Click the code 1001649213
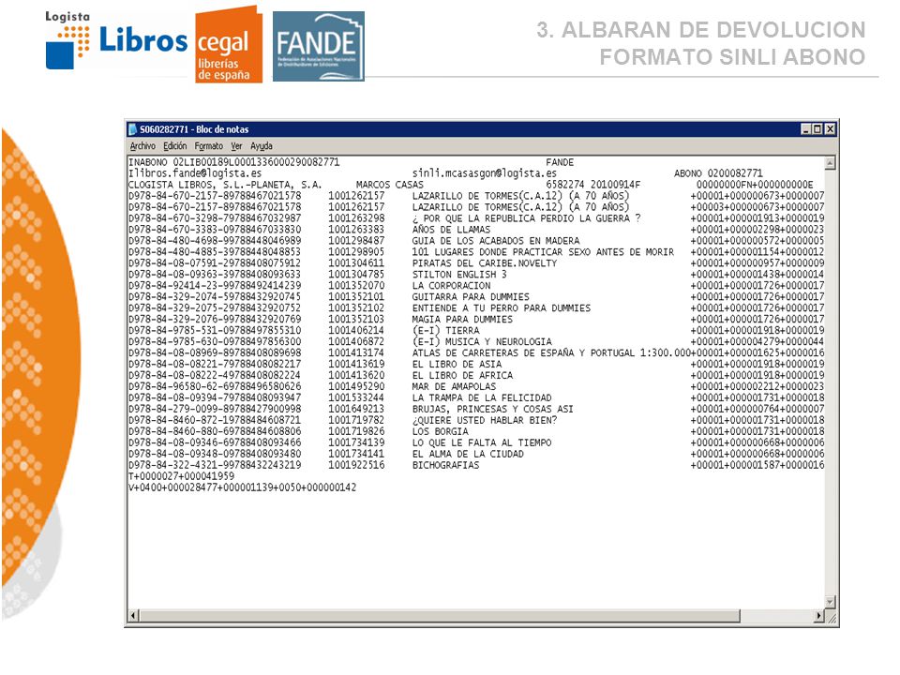The height and width of the screenshot is (675, 900). 356,410
